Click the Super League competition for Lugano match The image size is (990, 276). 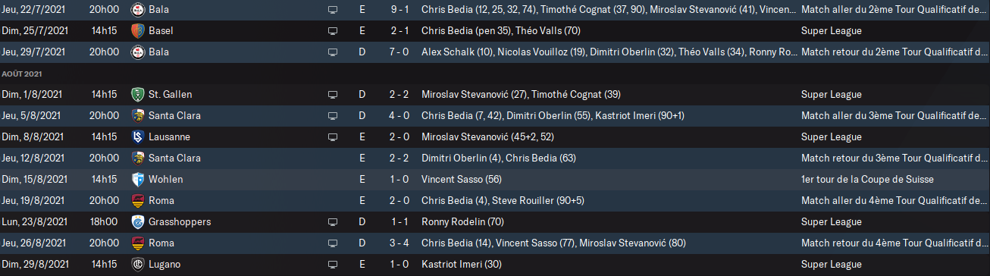(831, 265)
